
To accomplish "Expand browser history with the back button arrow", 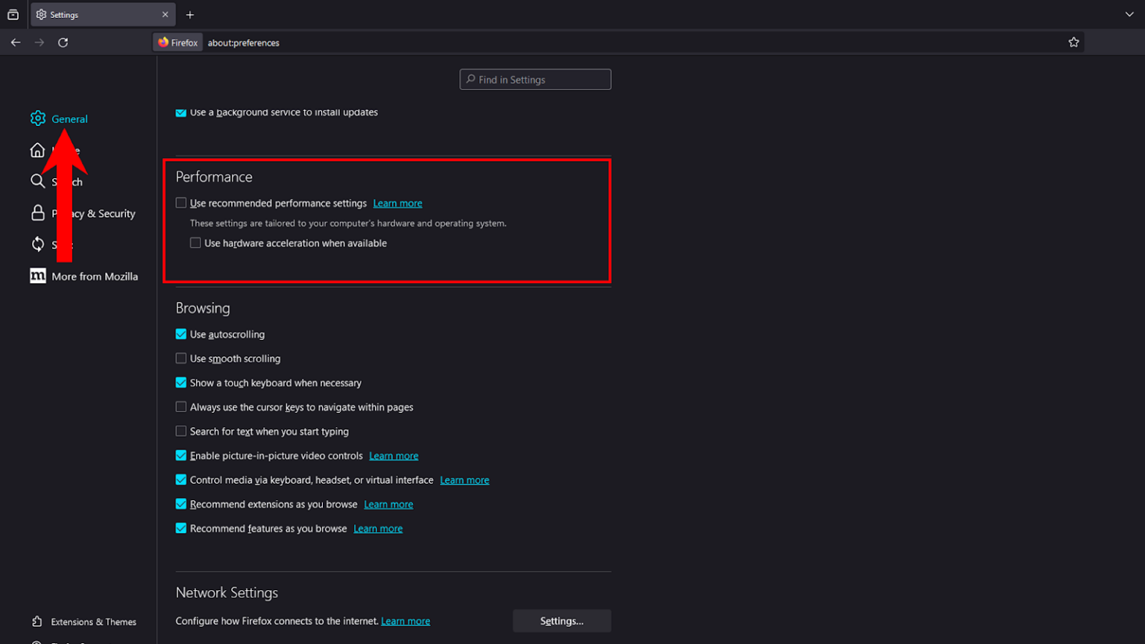I will pos(16,42).
